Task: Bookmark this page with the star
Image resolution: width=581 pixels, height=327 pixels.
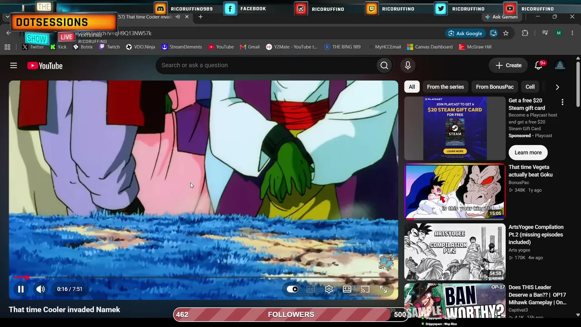Action: point(506,33)
